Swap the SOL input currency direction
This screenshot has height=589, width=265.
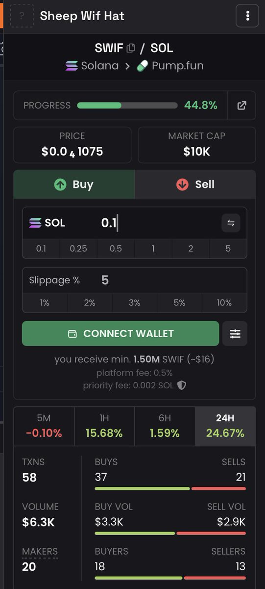click(x=231, y=223)
